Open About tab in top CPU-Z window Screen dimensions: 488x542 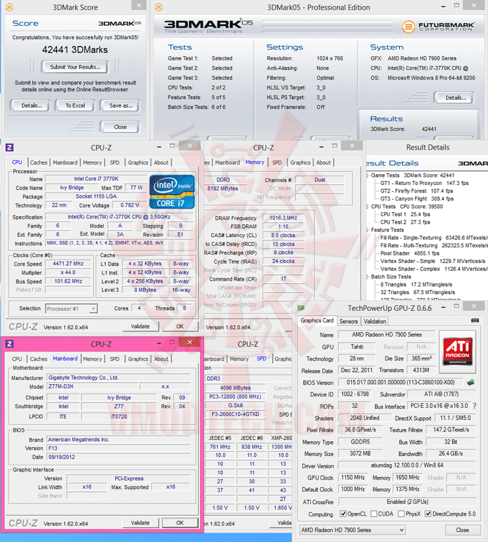pyautogui.click(x=161, y=163)
